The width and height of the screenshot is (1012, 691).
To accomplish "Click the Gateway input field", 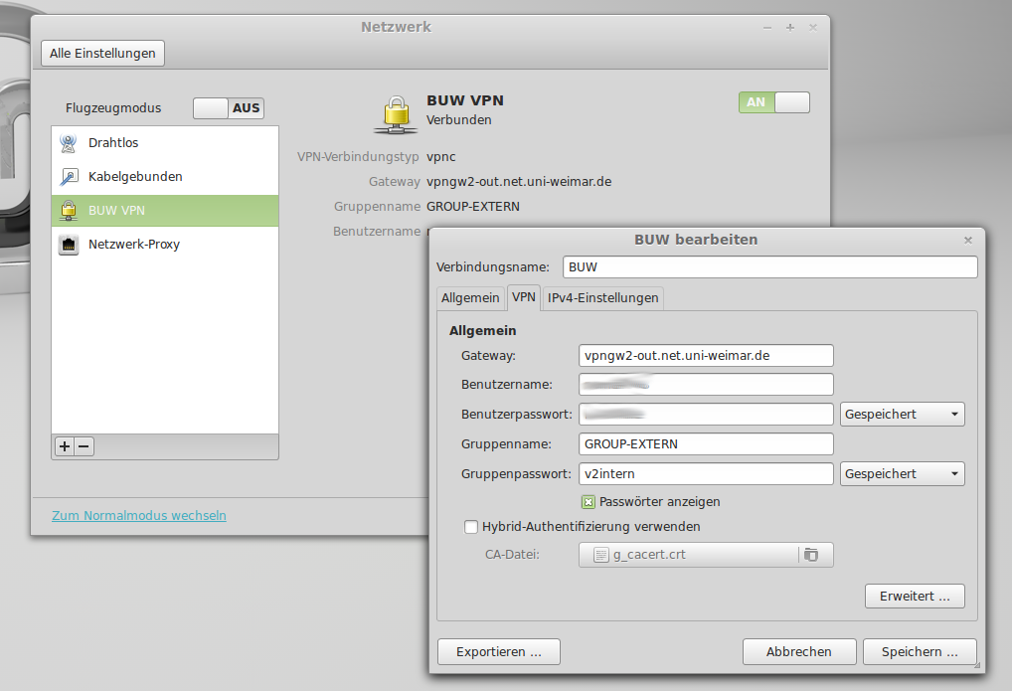I will [705, 355].
